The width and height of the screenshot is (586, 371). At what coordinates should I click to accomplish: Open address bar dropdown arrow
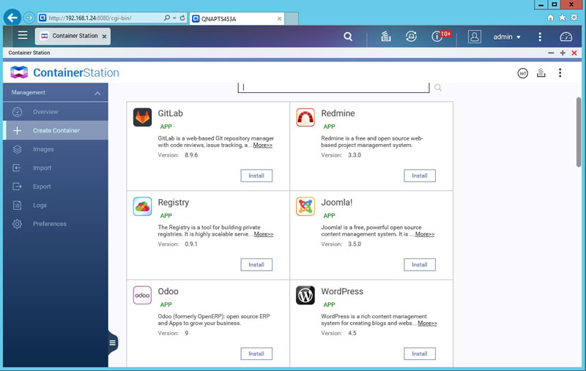[x=174, y=18]
